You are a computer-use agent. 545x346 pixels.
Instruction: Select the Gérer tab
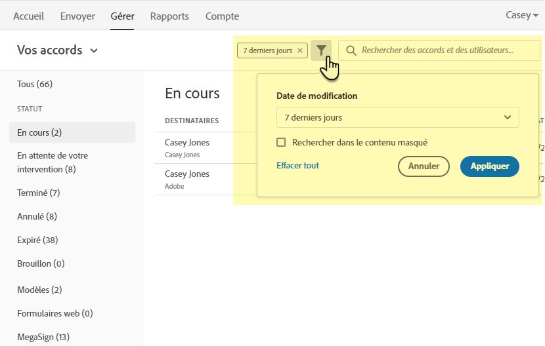[122, 16]
